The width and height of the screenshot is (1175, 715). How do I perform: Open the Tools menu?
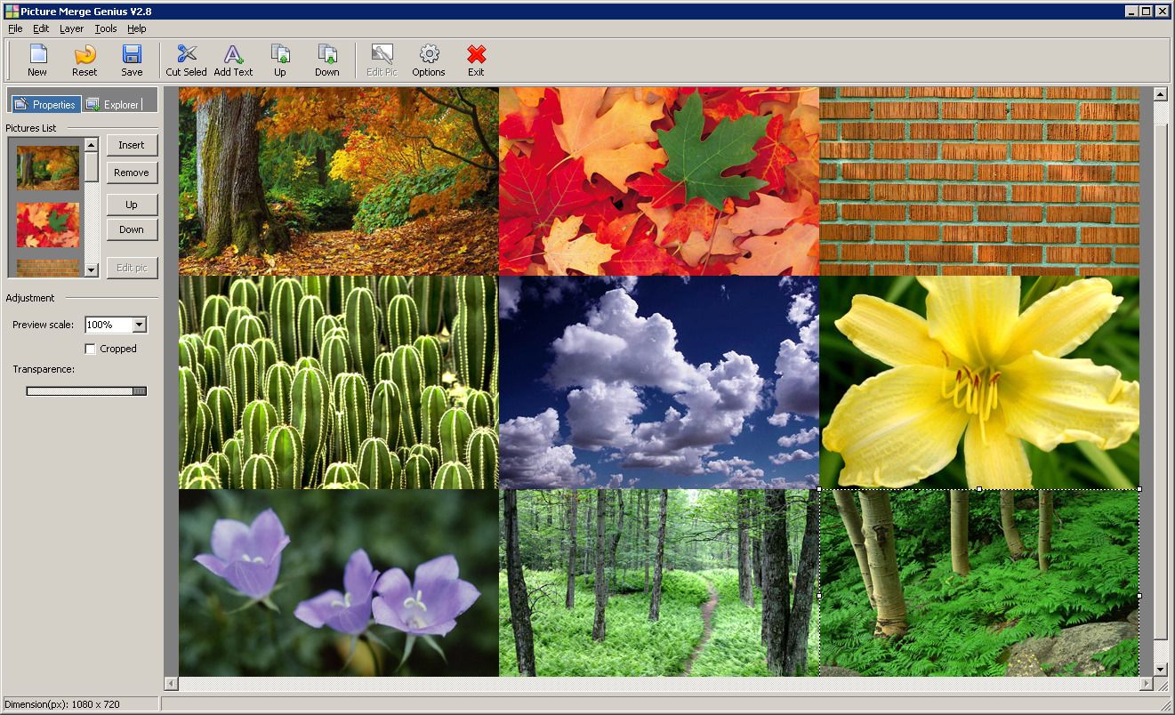point(106,28)
